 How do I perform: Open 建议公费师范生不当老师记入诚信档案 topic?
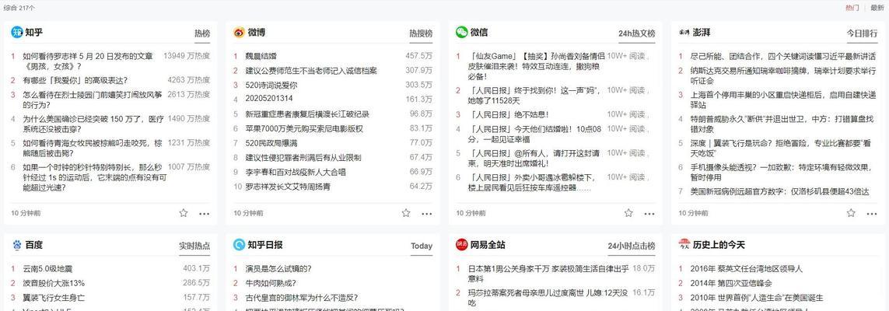point(310,71)
